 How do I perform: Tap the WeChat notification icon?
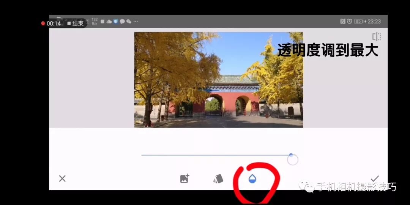click(x=129, y=21)
